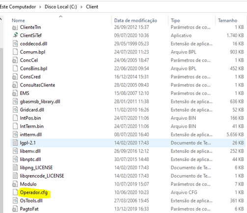
Task: Click the EMS file name
Action: [25, 93]
